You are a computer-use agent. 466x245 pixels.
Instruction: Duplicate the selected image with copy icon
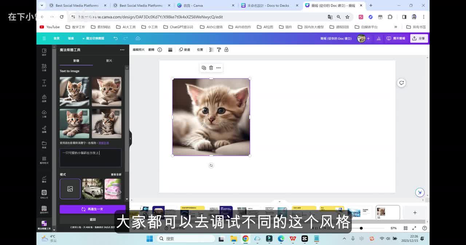pyautogui.click(x=204, y=68)
